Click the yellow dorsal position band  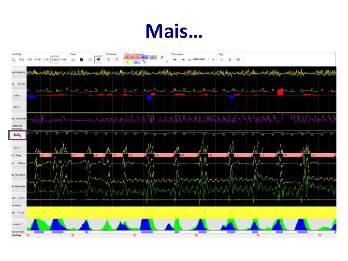[x=181, y=213]
